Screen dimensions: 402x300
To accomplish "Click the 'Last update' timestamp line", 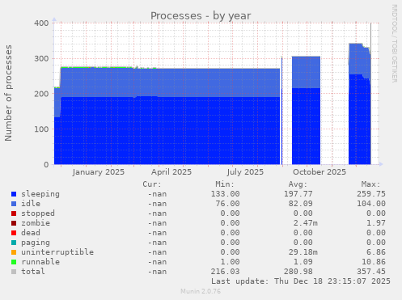I will point(301,281).
